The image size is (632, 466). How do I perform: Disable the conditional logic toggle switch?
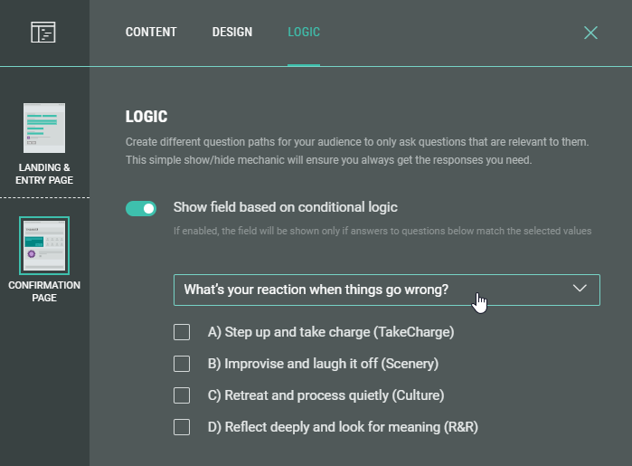141,208
